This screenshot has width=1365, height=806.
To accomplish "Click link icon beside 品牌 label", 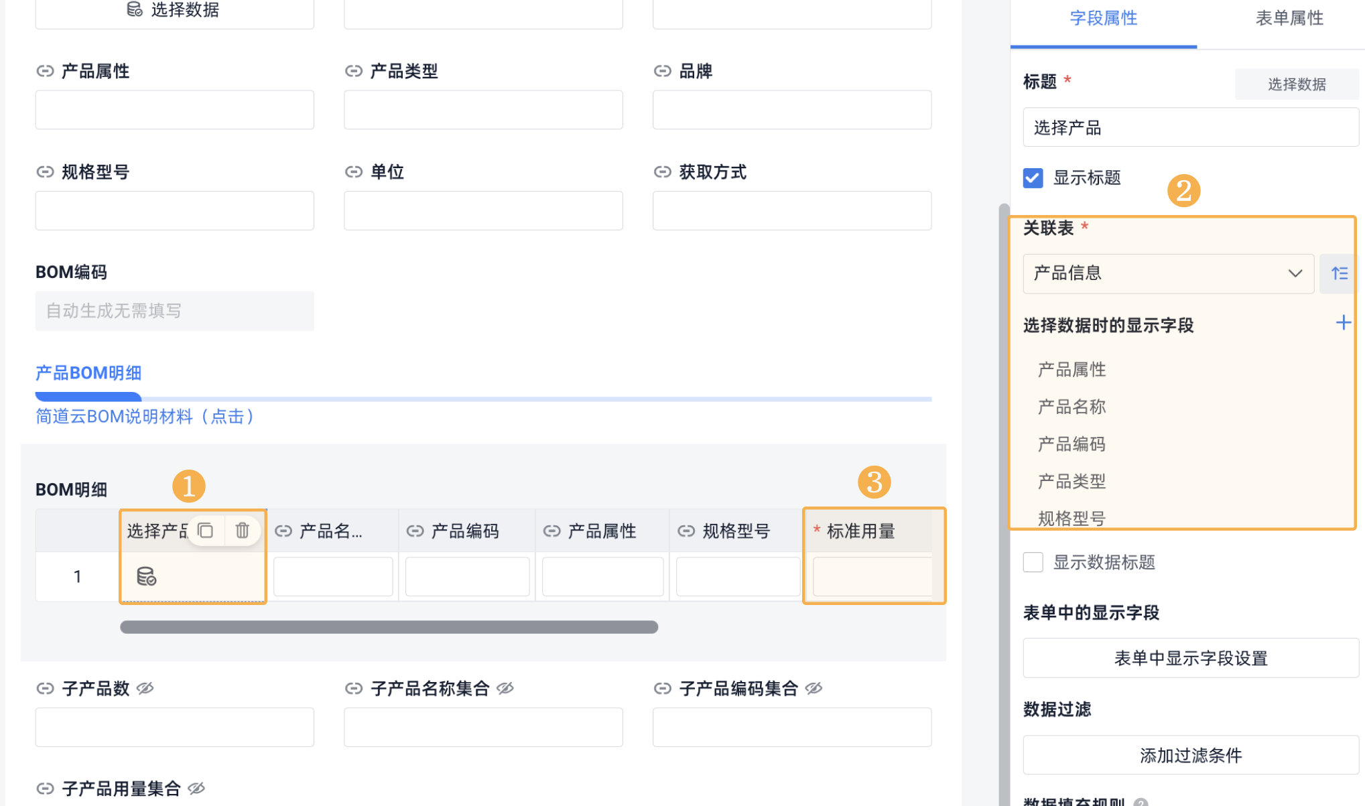I will click(x=662, y=71).
